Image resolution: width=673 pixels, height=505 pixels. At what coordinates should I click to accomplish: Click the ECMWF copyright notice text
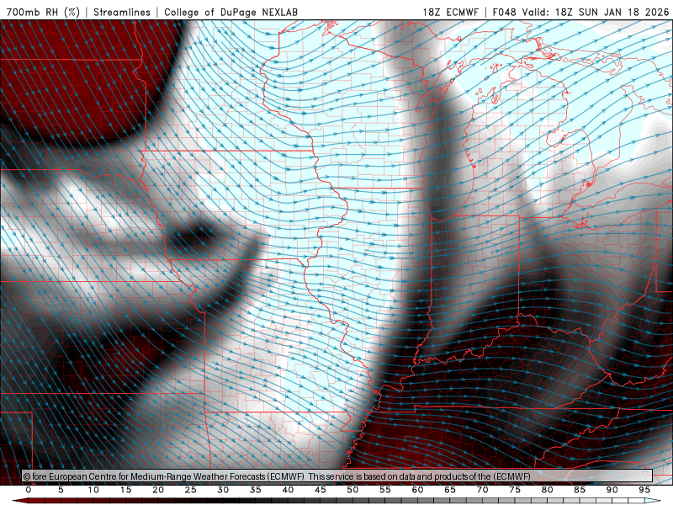pyautogui.click(x=277, y=476)
